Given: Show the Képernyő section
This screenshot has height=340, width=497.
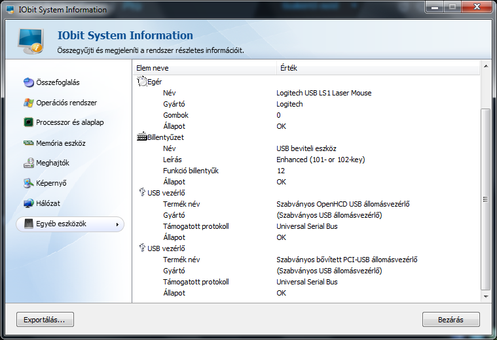Looking at the screenshot, I should 51,183.
